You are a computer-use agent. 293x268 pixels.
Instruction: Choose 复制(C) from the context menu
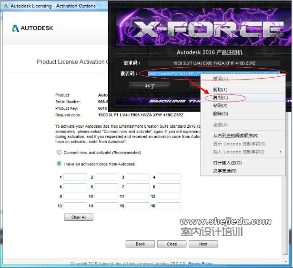243,98
